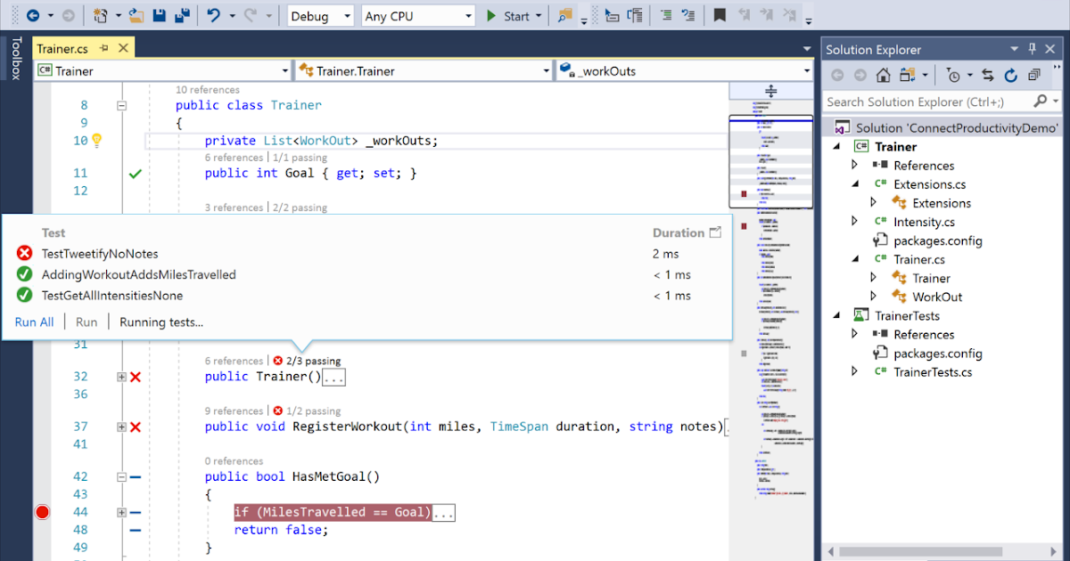Click the Navigate Forward toolbar icon
The width and height of the screenshot is (1070, 561).
pos(70,16)
